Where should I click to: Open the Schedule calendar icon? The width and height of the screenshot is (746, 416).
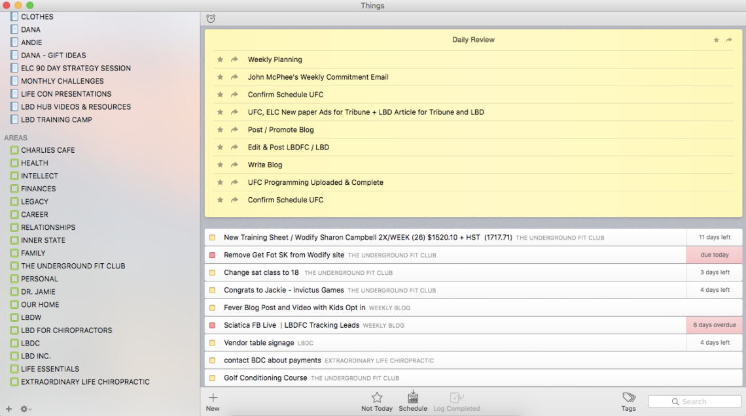pyautogui.click(x=413, y=398)
